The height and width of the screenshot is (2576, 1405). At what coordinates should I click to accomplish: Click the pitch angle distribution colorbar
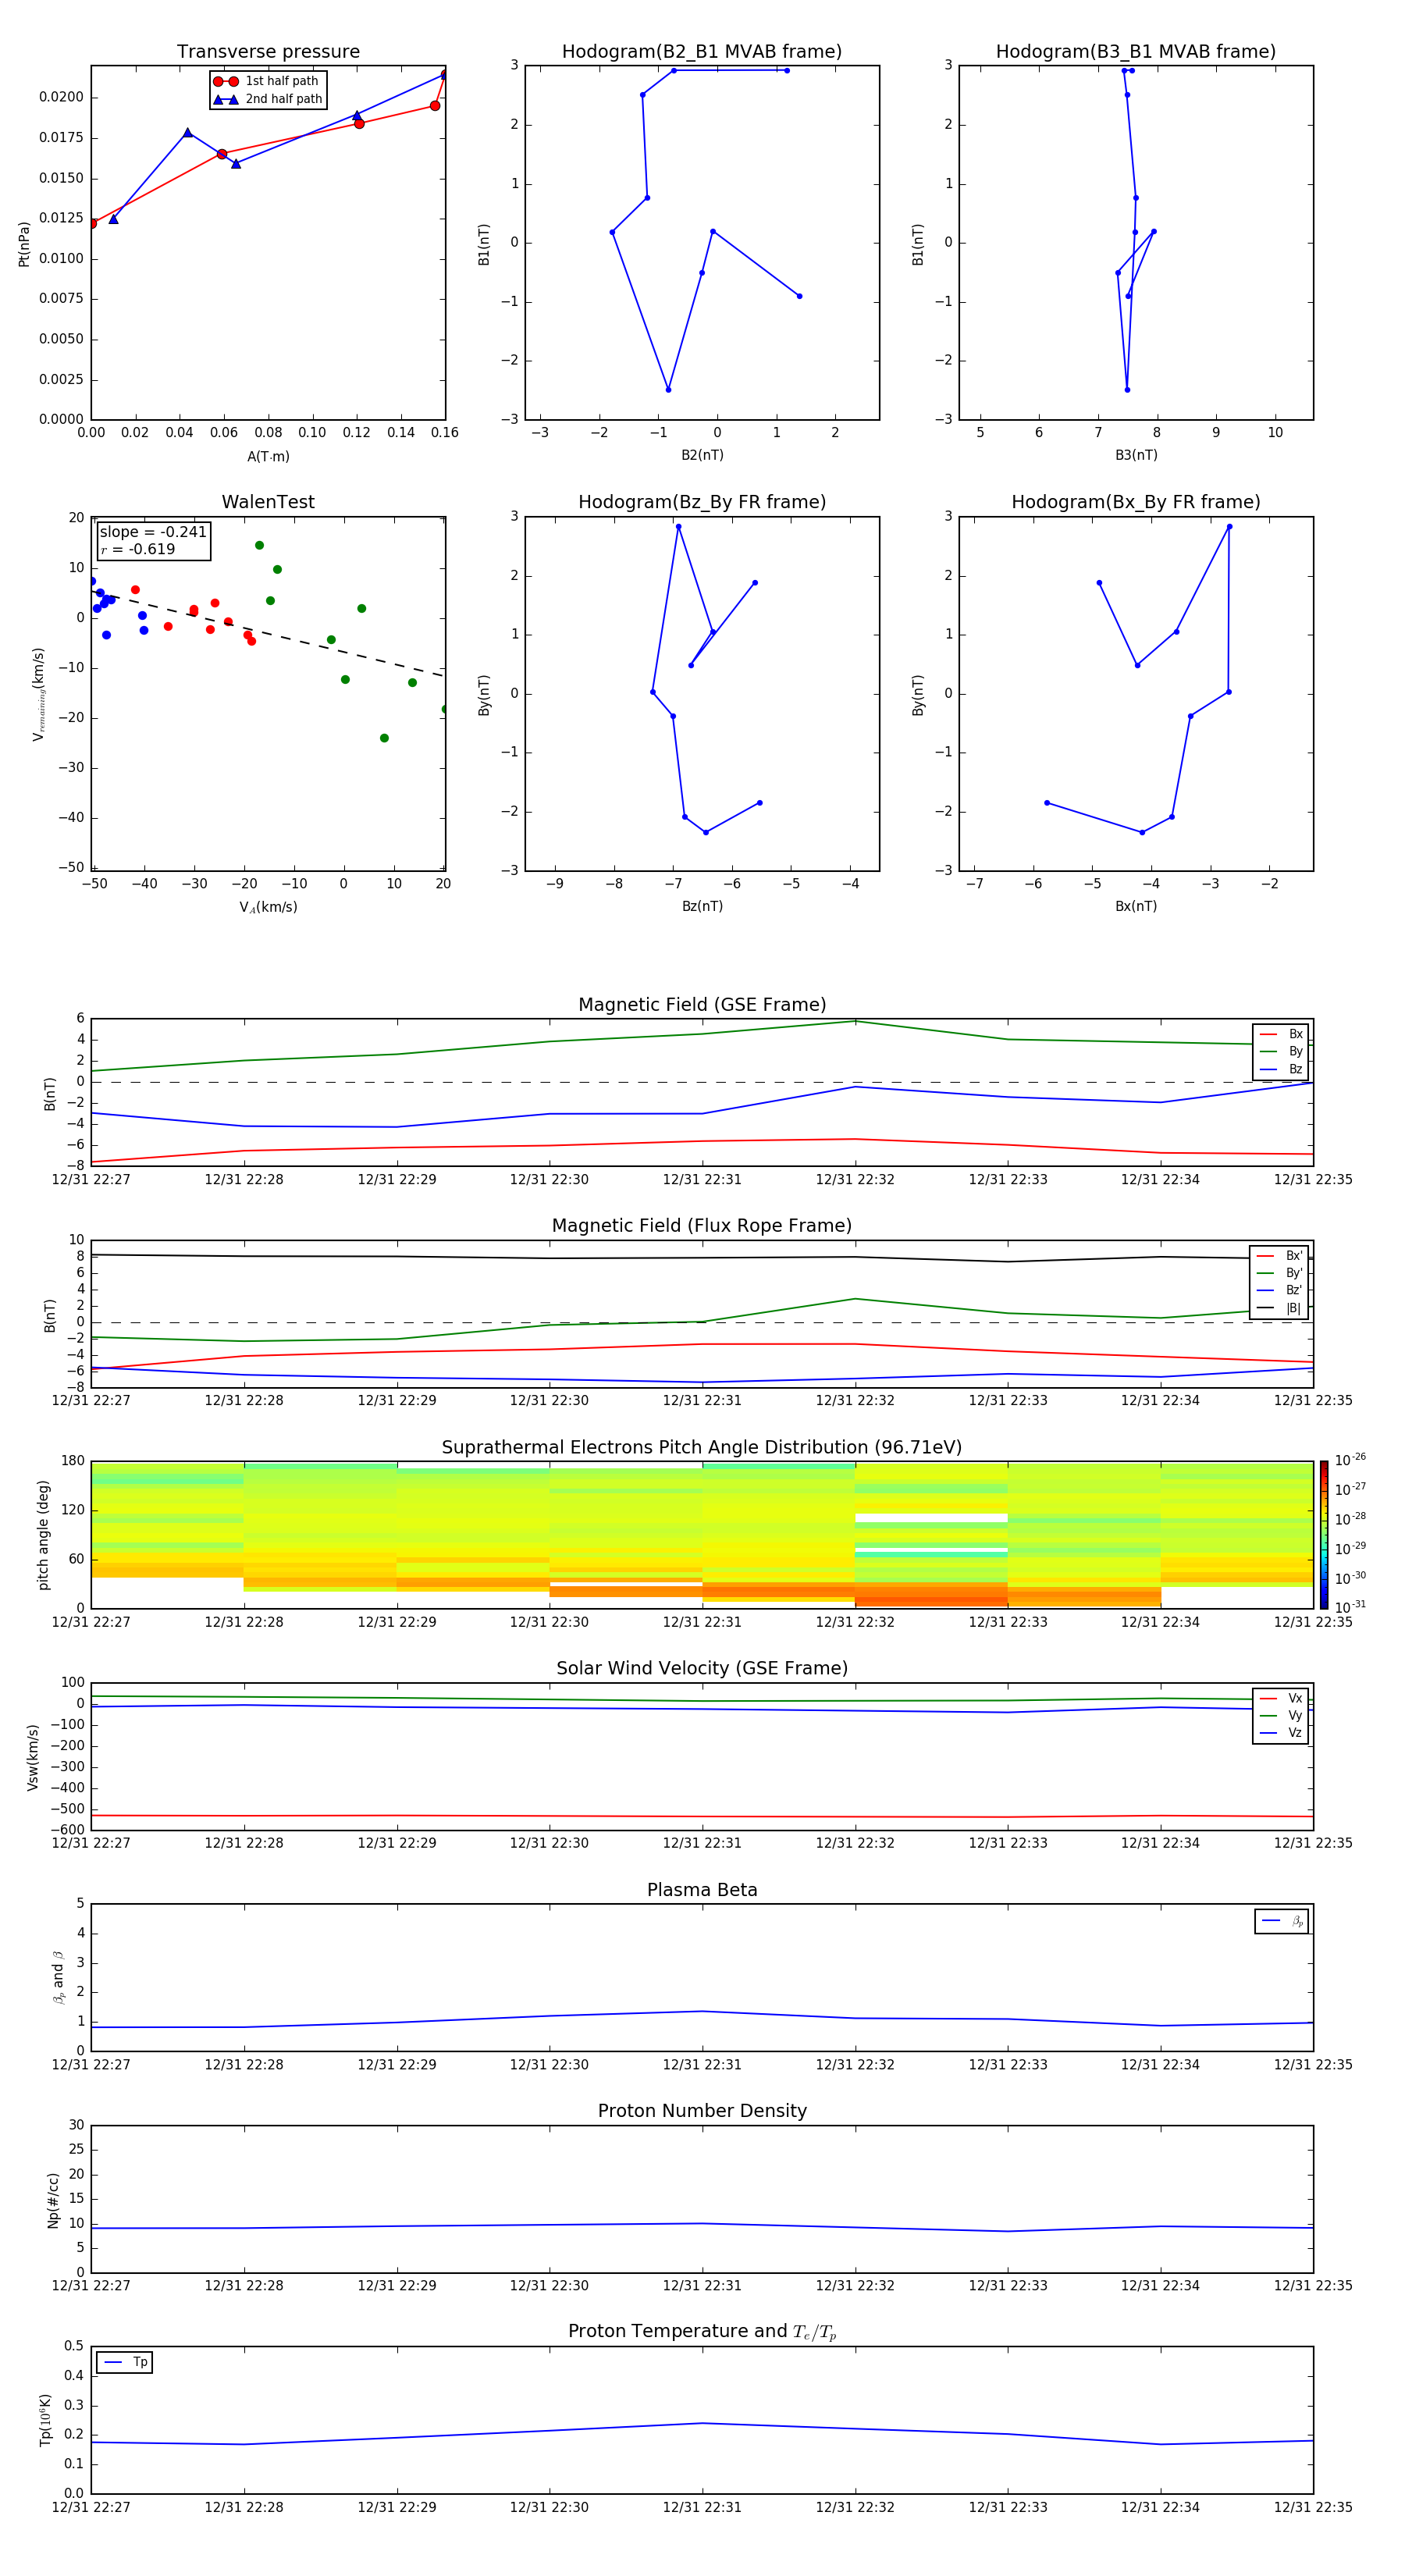pyautogui.click(x=1324, y=1535)
